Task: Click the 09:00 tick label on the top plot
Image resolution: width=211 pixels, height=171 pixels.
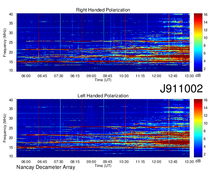Action: [x=91, y=76]
